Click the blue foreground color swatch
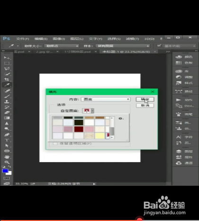The height and width of the screenshot is (221, 199). 5,171
